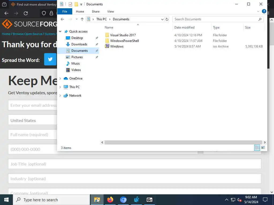Click the Job Title optional field
274x205 pixels.
coord(135,164)
